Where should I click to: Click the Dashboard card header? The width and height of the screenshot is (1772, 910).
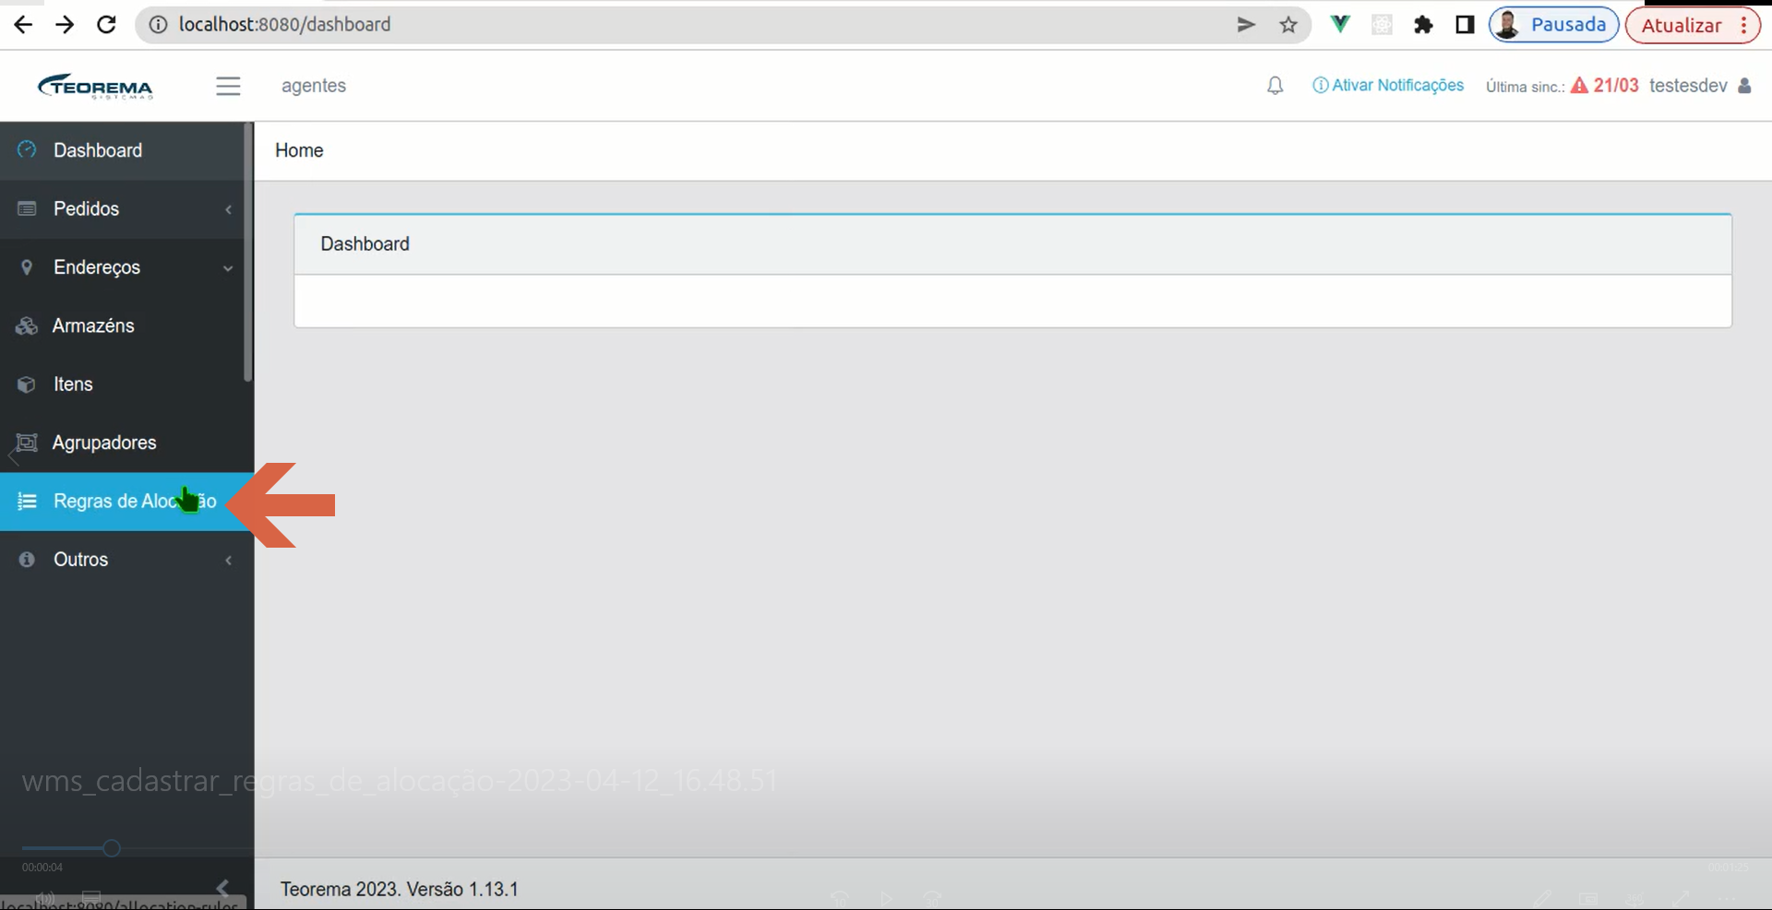click(x=1012, y=244)
